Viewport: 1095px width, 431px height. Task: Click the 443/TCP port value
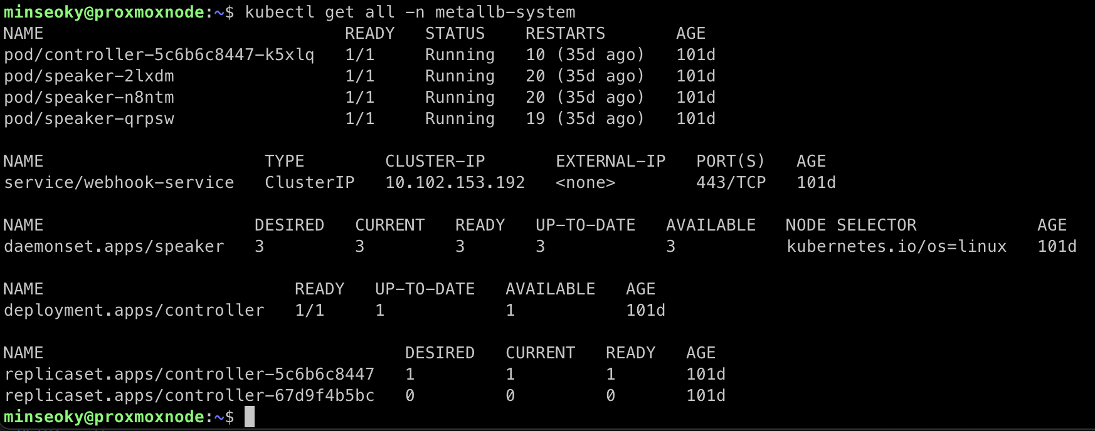point(731,183)
